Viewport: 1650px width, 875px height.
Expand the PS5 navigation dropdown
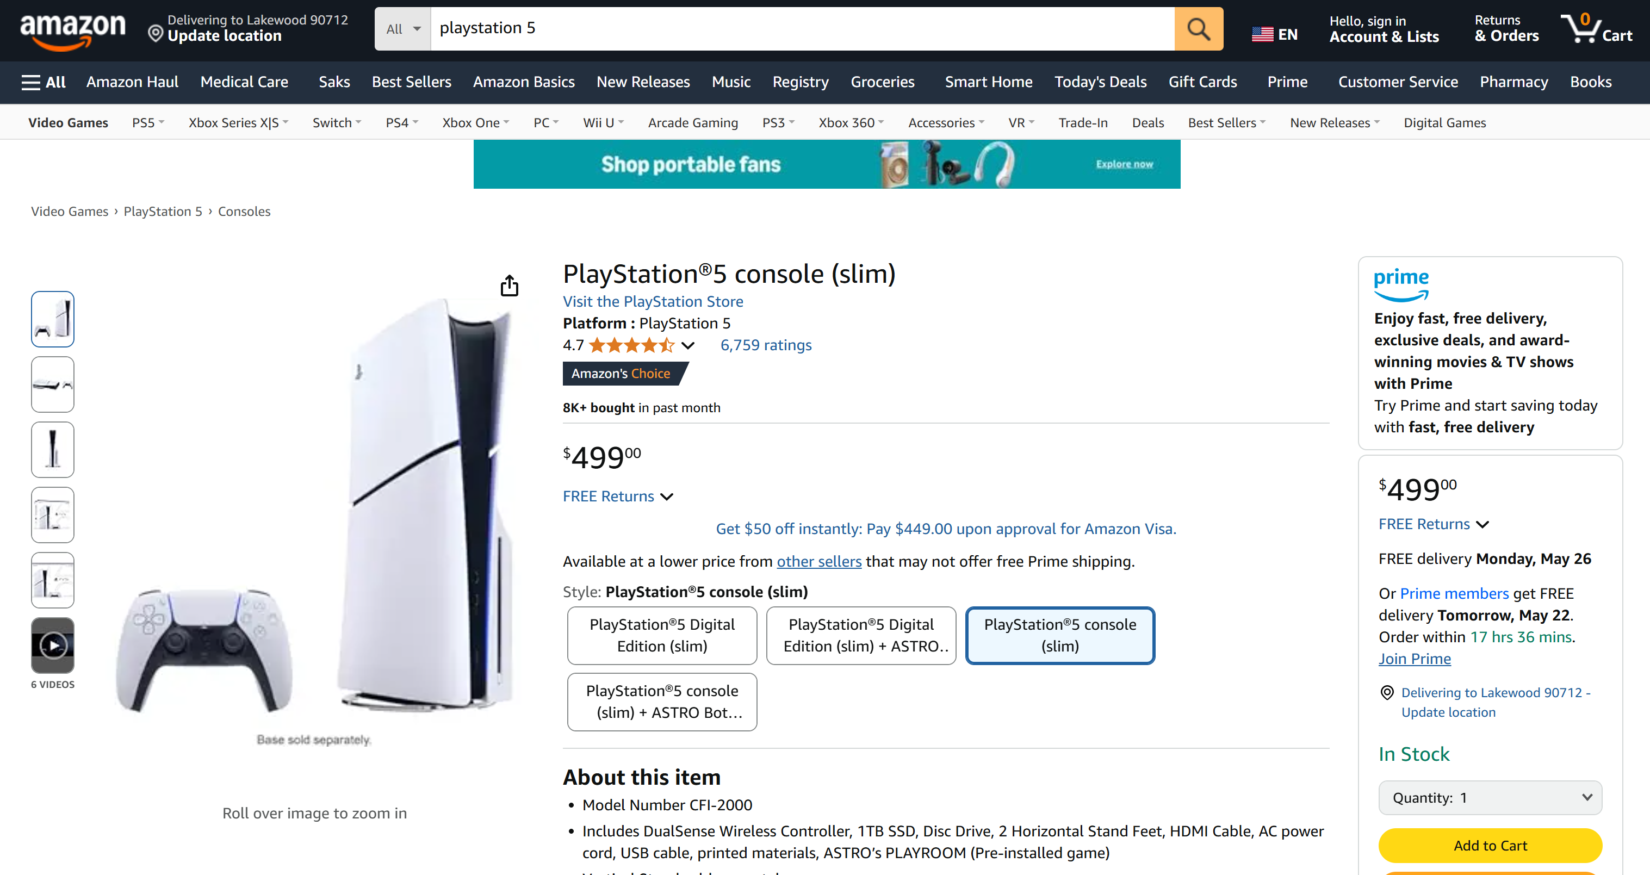click(x=147, y=122)
